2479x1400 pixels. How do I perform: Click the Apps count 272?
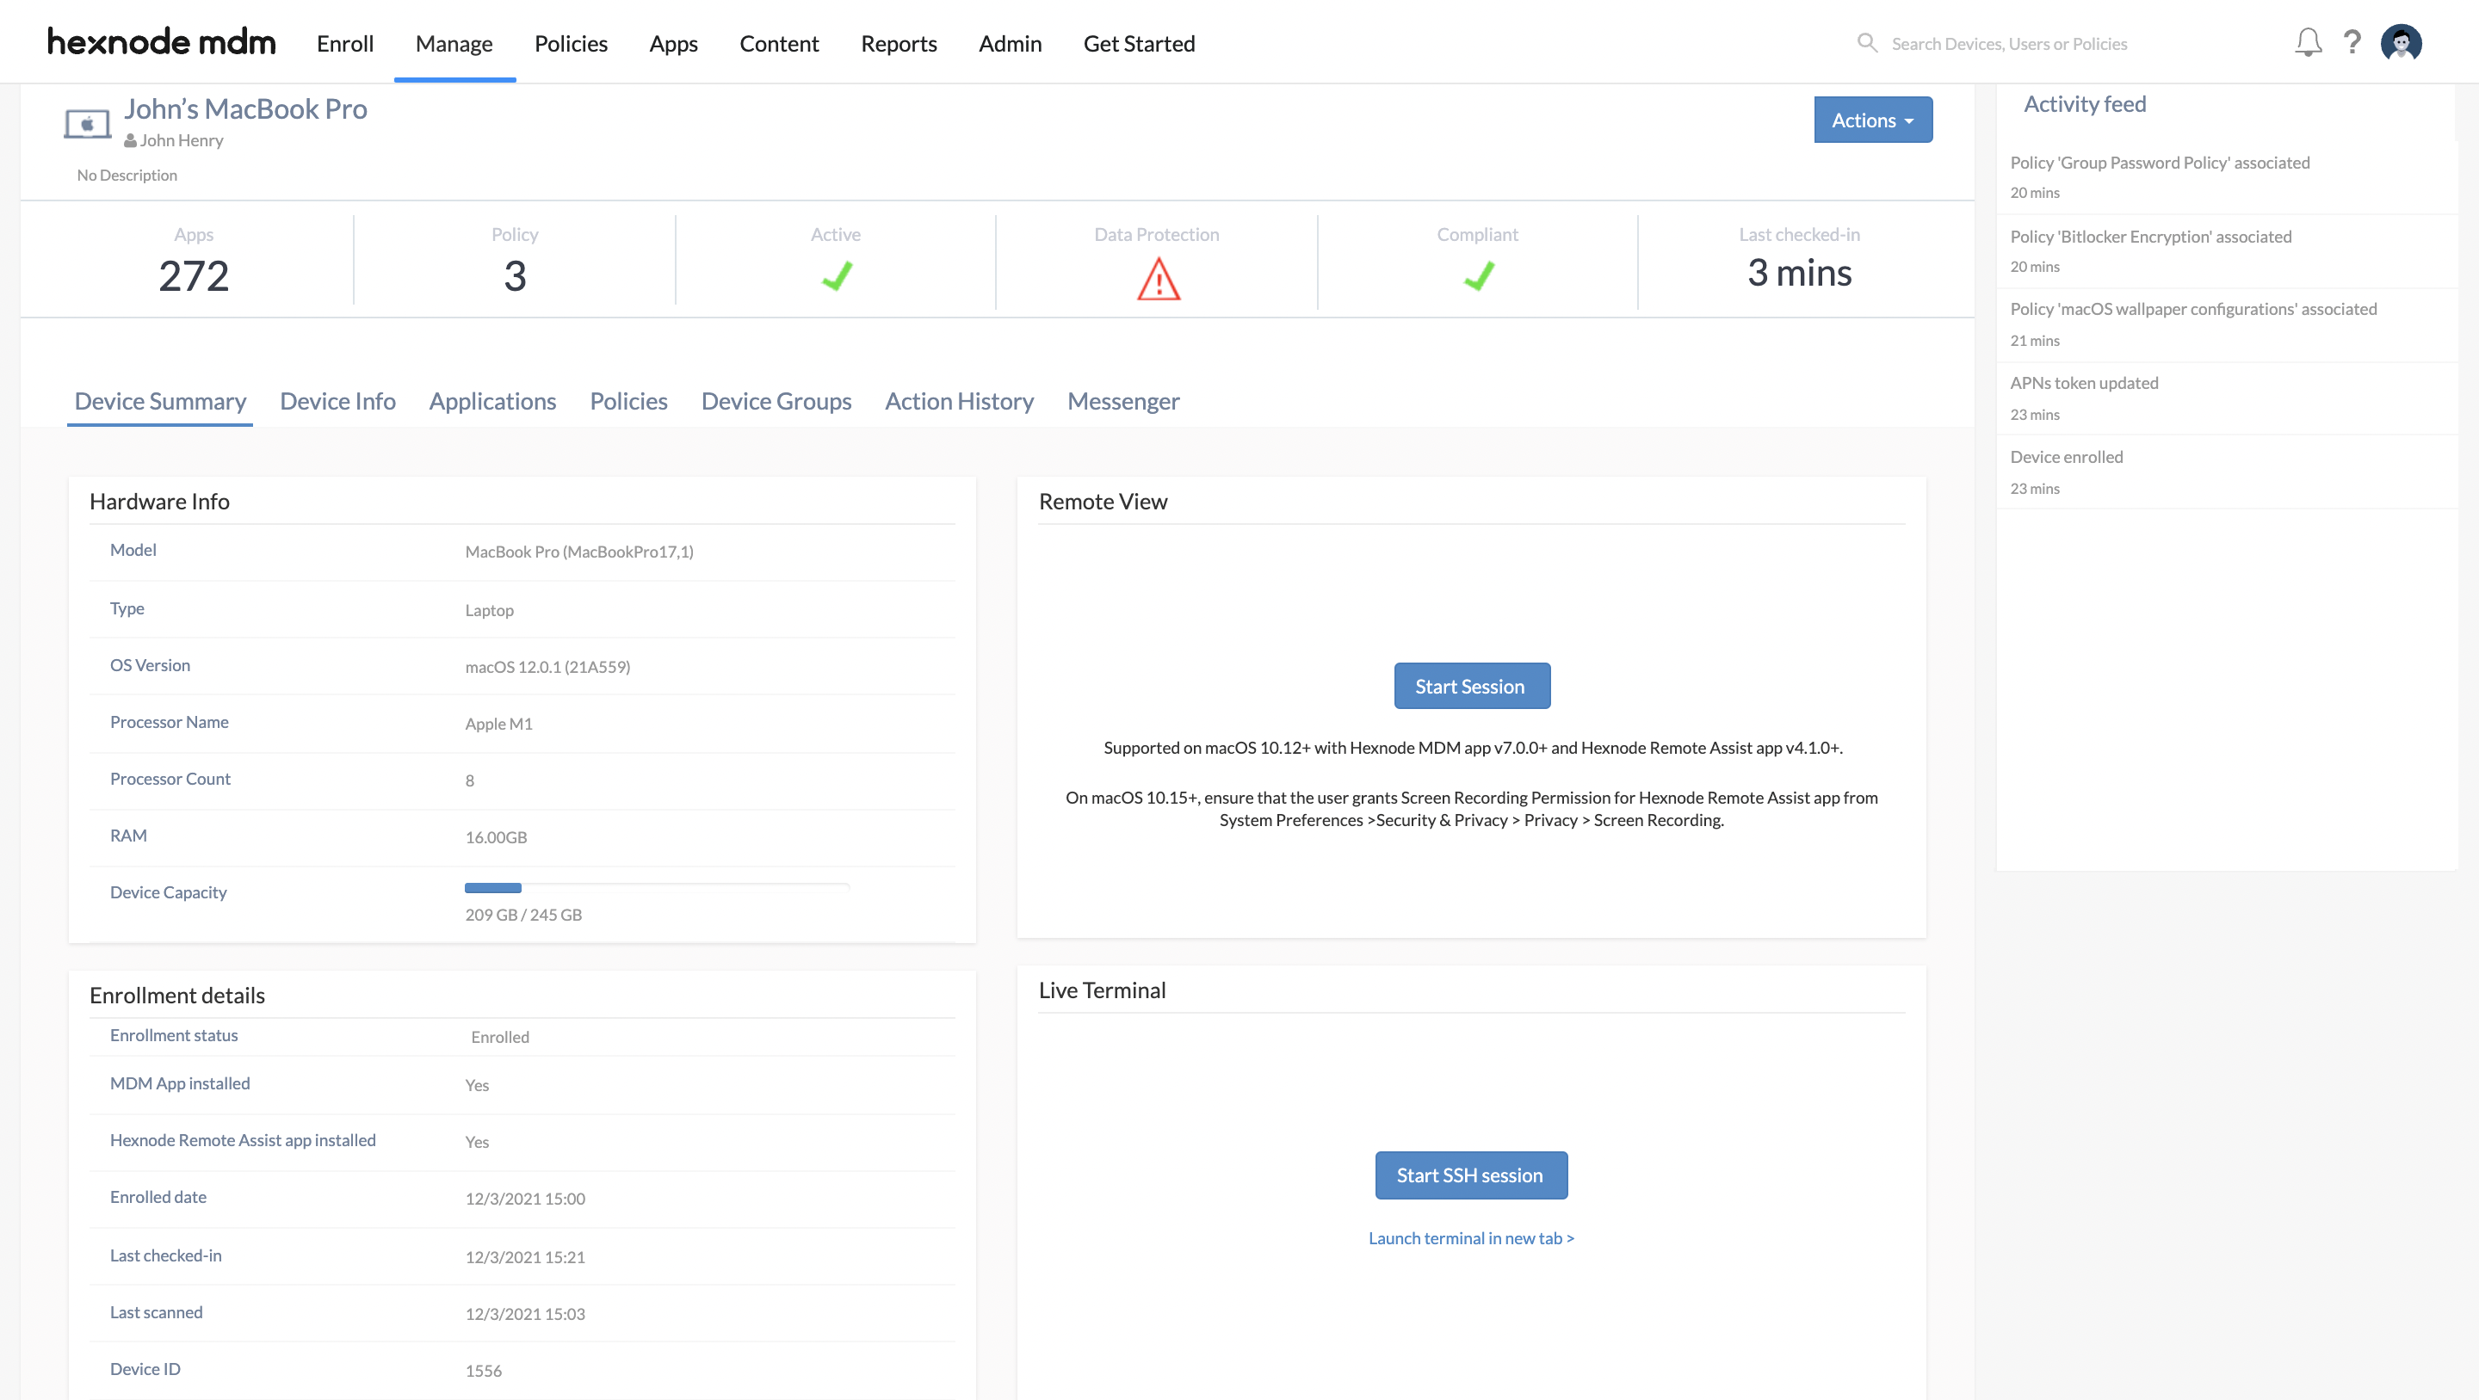[194, 276]
